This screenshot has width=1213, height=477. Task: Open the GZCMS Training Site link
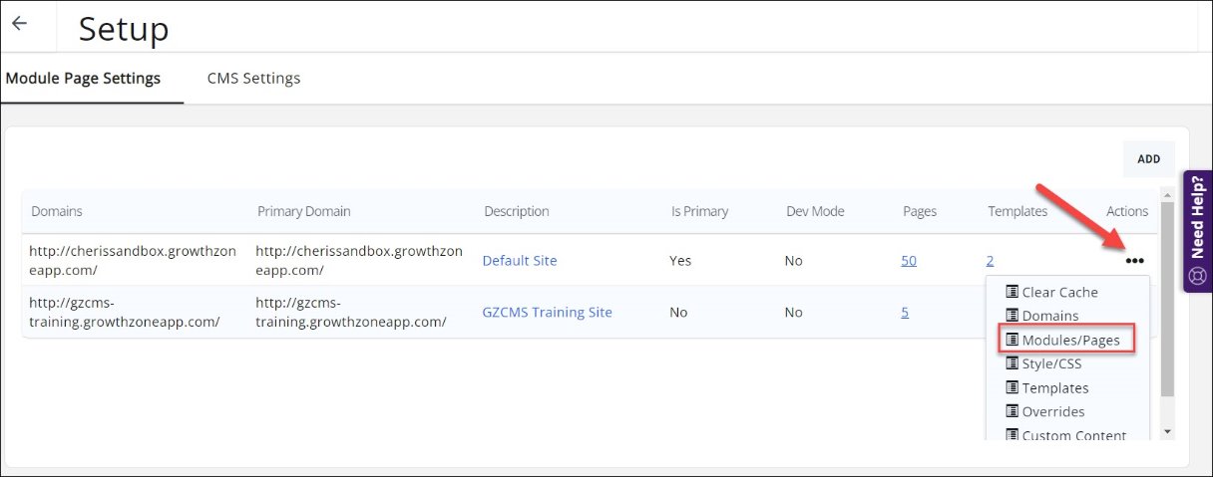point(547,313)
